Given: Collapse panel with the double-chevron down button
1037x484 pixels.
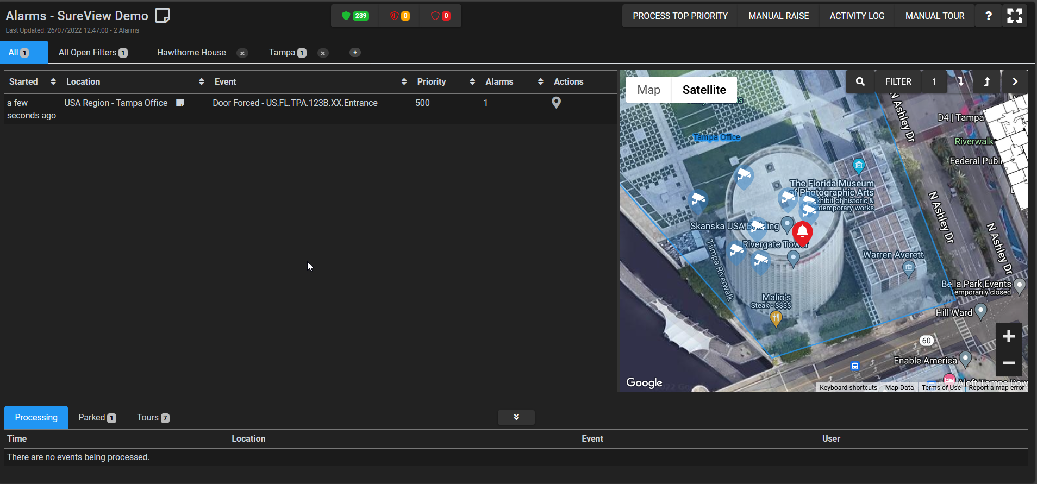Looking at the screenshot, I should 516,417.
